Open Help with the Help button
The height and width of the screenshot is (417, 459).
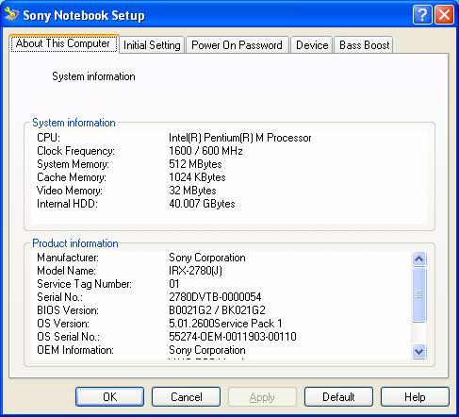pyautogui.click(x=415, y=397)
